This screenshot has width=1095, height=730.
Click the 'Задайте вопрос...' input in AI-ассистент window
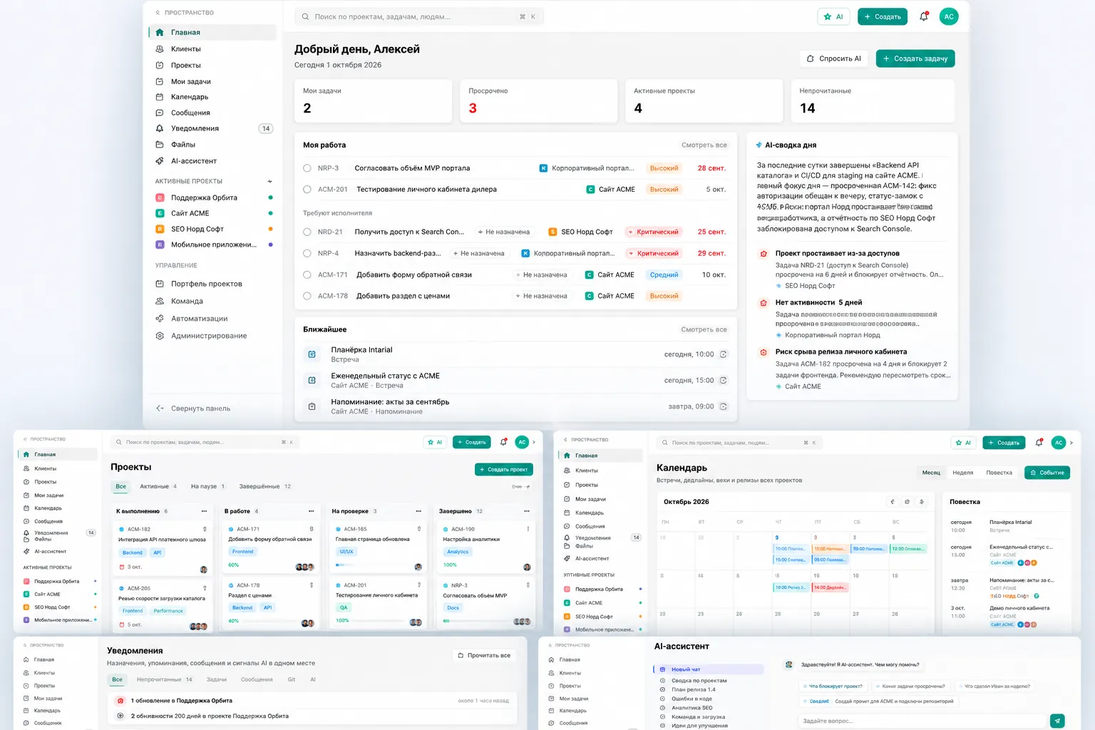921,721
